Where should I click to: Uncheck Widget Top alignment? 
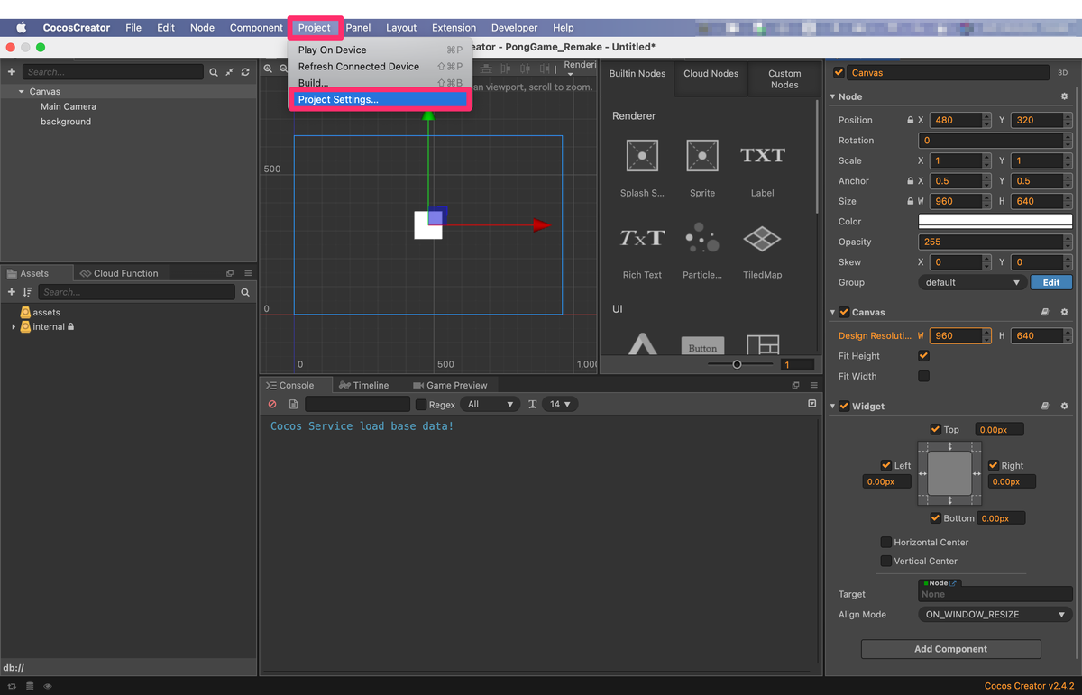tap(935, 430)
